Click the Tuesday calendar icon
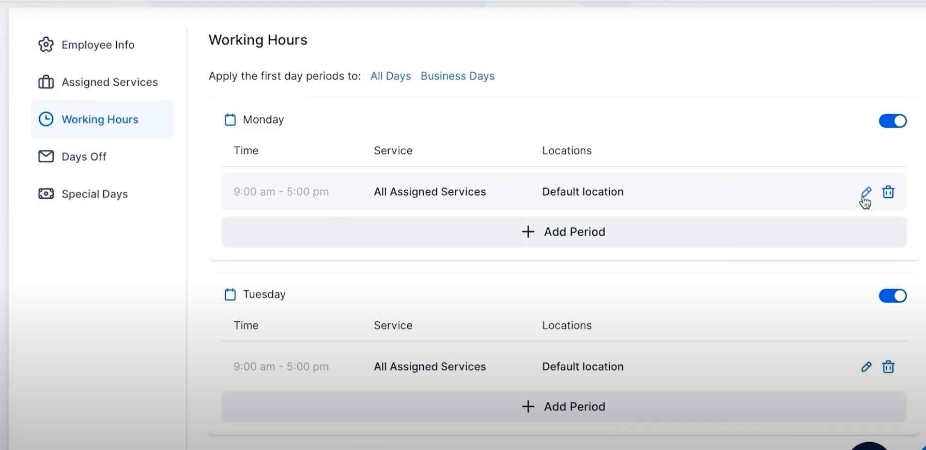This screenshot has height=450, width=926. pyautogui.click(x=230, y=294)
